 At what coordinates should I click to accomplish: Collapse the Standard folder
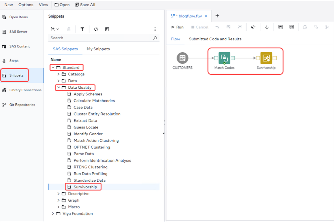(53, 67)
